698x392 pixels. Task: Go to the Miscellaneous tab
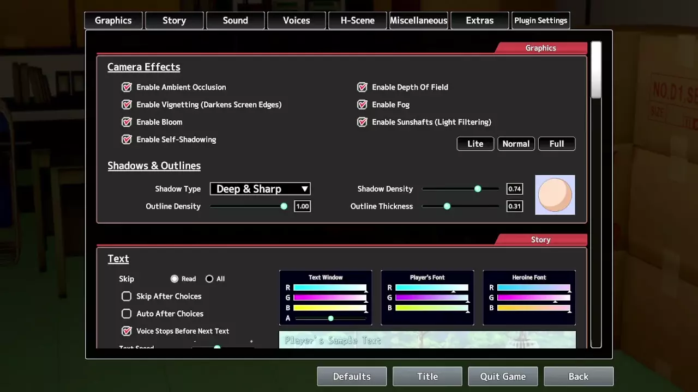[418, 21]
